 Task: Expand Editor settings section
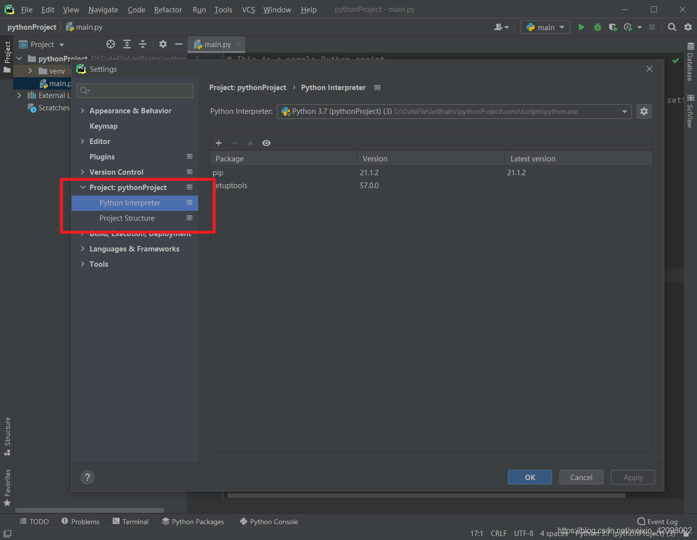tap(83, 142)
